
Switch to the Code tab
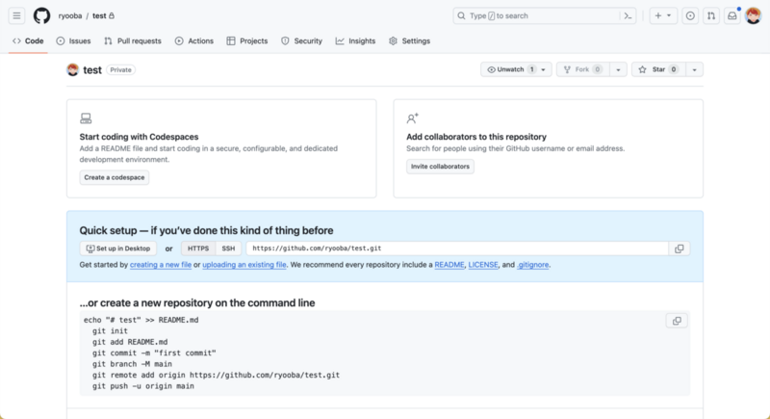(28, 41)
